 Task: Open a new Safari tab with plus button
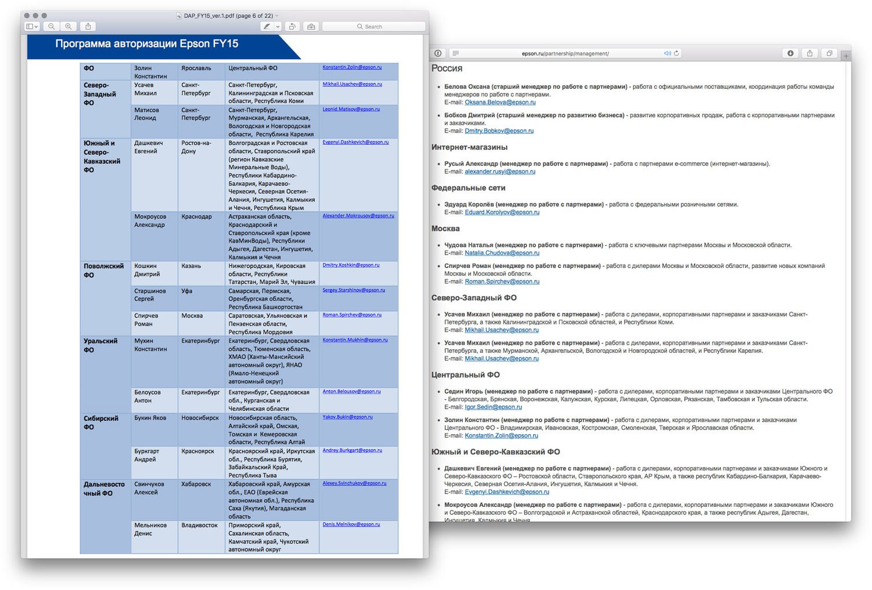(x=845, y=56)
